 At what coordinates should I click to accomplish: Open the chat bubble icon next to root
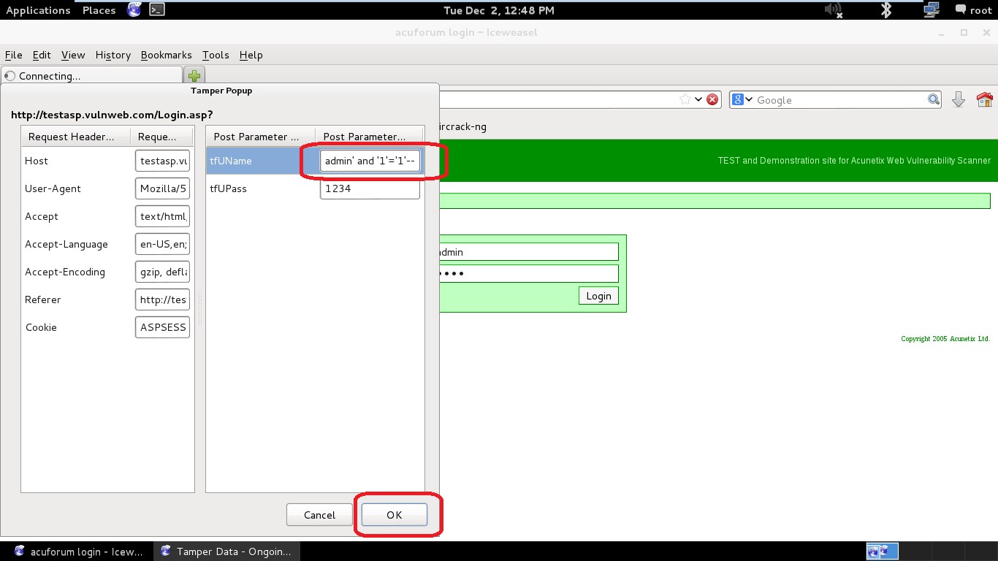tap(960, 9)
